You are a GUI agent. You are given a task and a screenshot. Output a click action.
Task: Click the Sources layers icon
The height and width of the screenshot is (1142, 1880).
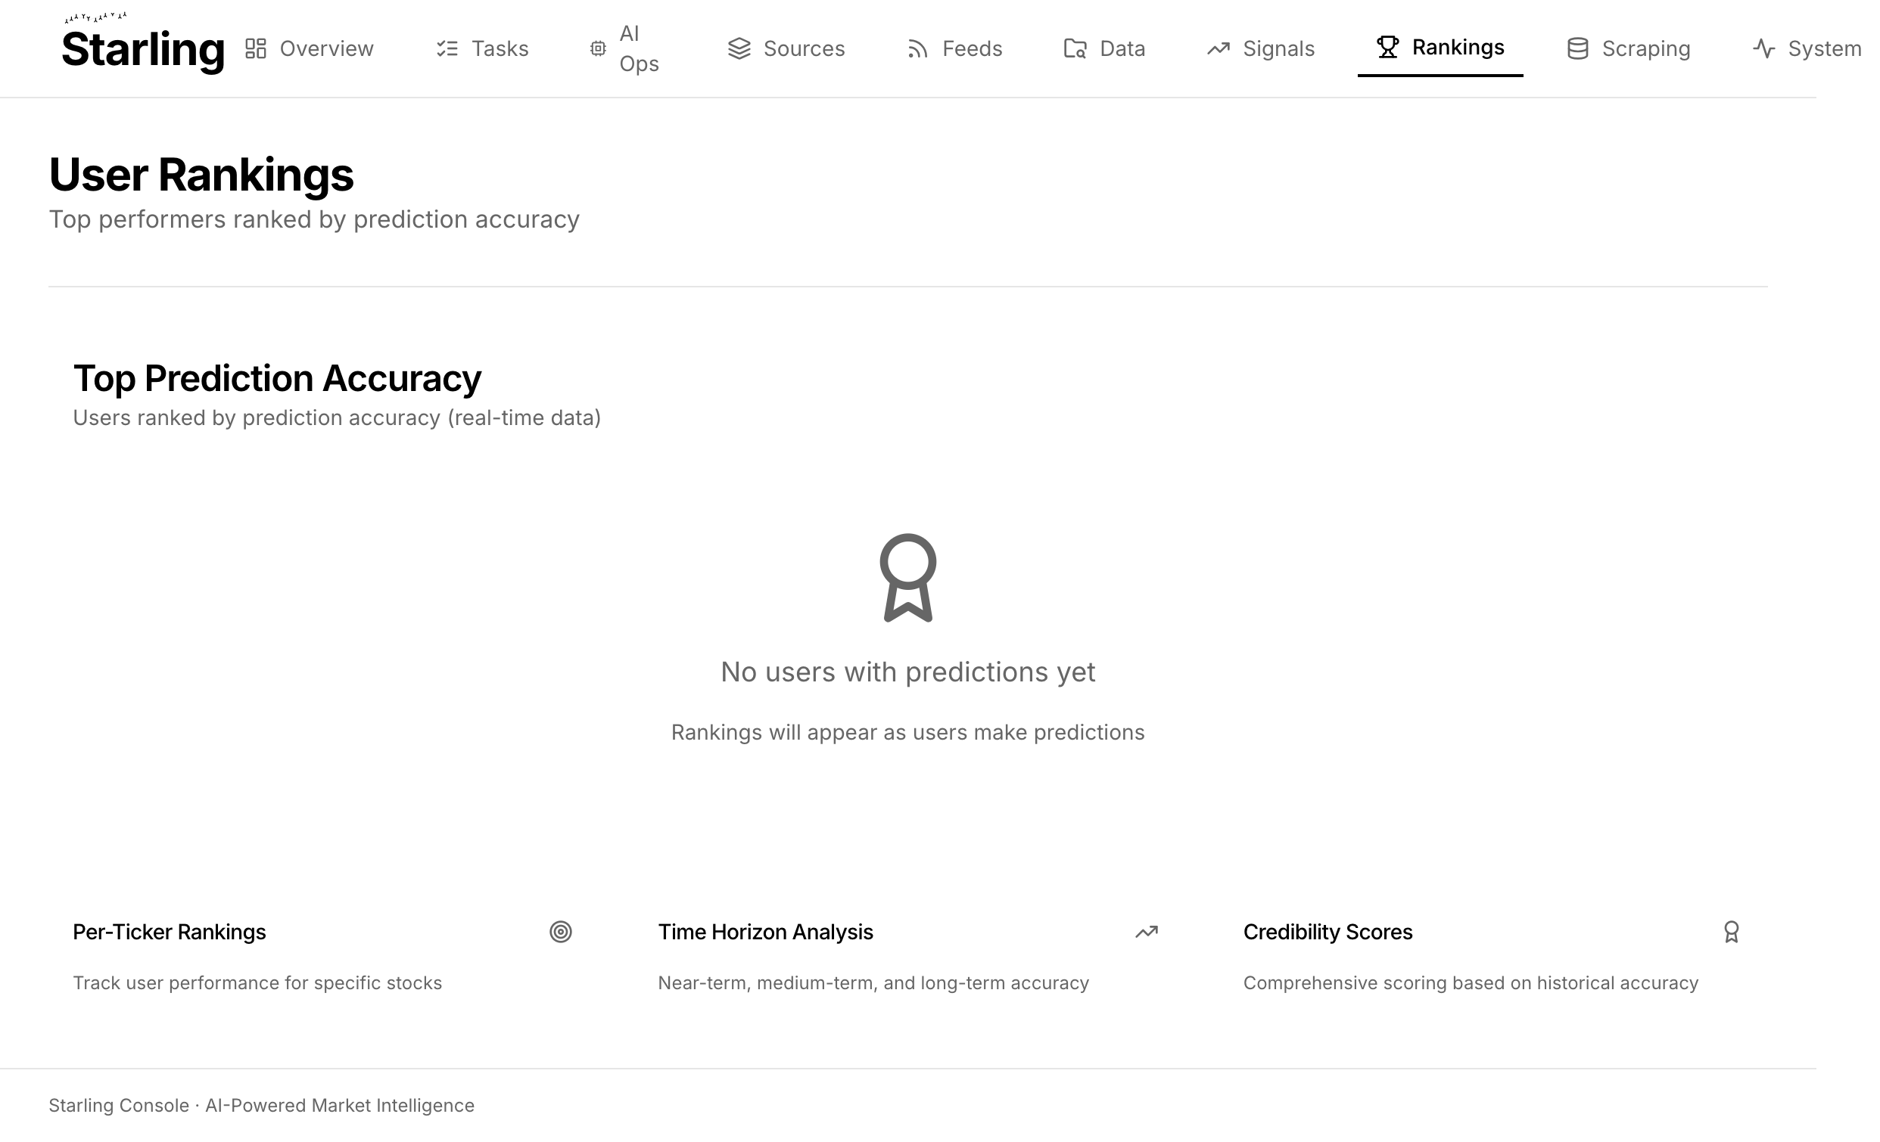click(739, 49)
